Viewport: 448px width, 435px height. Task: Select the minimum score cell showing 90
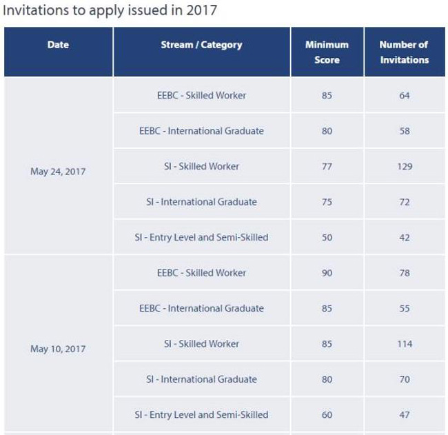327,273
